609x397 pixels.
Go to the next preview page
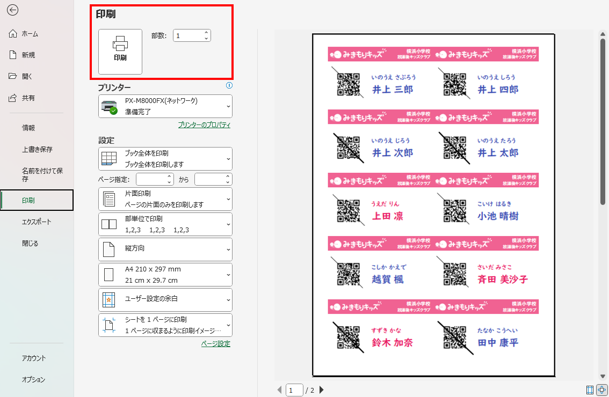tap(322, 390)
